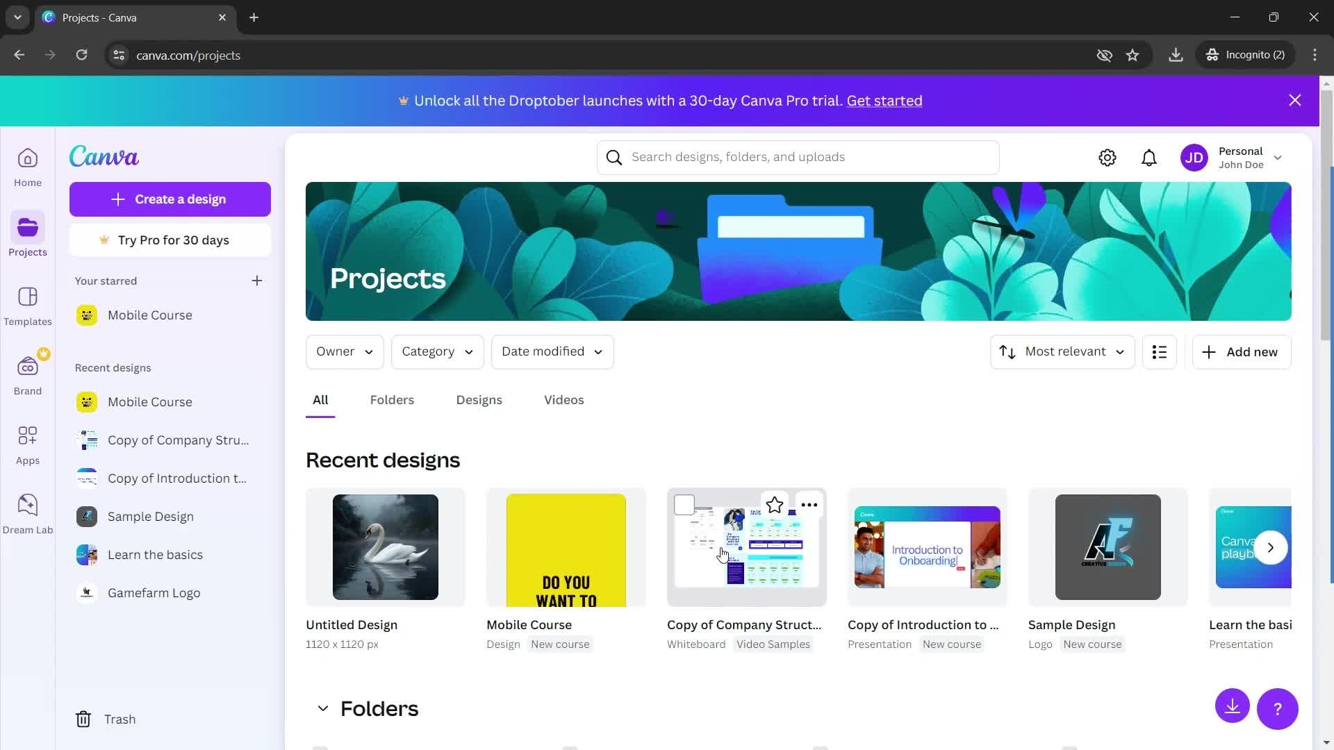This screenshot has height=750, width=1334.
Task: Expand Date modified dropdown
Action: tap(552, 351)
